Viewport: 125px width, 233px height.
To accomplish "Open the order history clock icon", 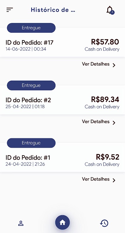I will (104, 223).
